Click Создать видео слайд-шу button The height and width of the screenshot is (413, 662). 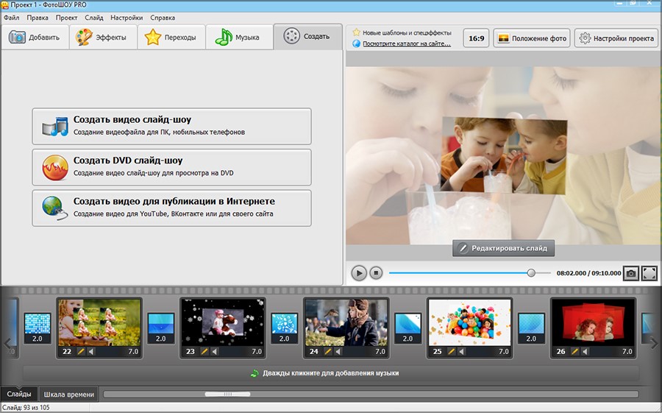[x=172, y=126]
